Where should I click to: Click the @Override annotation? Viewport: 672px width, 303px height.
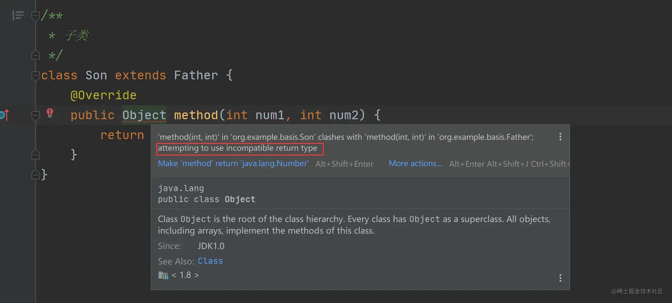click(104, 95)
